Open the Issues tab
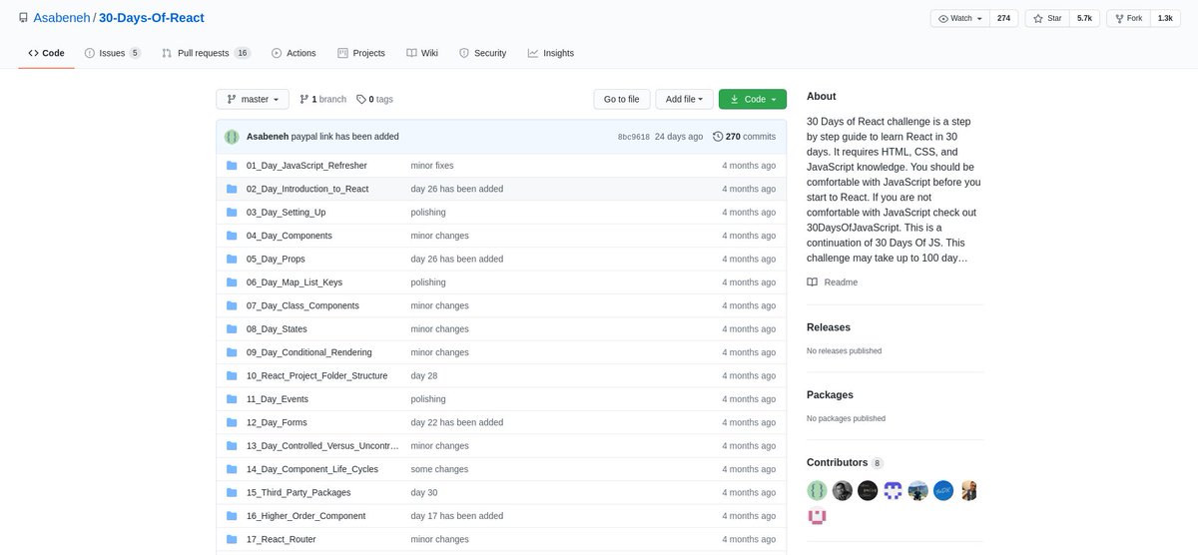The image size is (1198, 555). [112, 53]
